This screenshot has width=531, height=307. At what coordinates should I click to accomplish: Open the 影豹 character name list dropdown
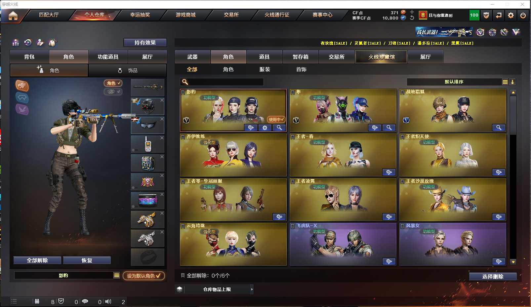(x=117, y=275)
